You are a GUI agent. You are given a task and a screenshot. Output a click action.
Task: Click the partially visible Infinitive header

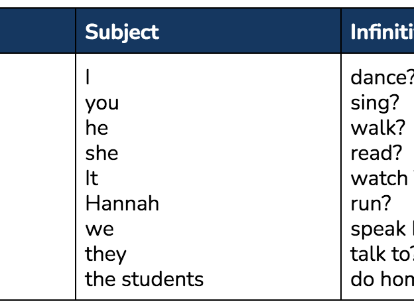point(382,32)
